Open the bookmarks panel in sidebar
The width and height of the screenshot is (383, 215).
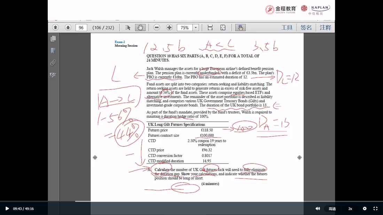click(53, 51)
